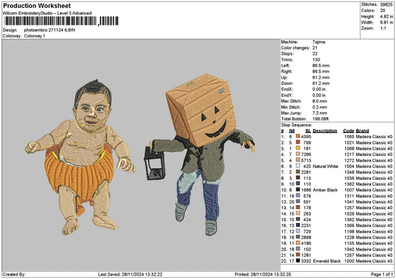Click the Height value 4.82 in
Viewport: 396px width, 279px height.
(386, 16)
